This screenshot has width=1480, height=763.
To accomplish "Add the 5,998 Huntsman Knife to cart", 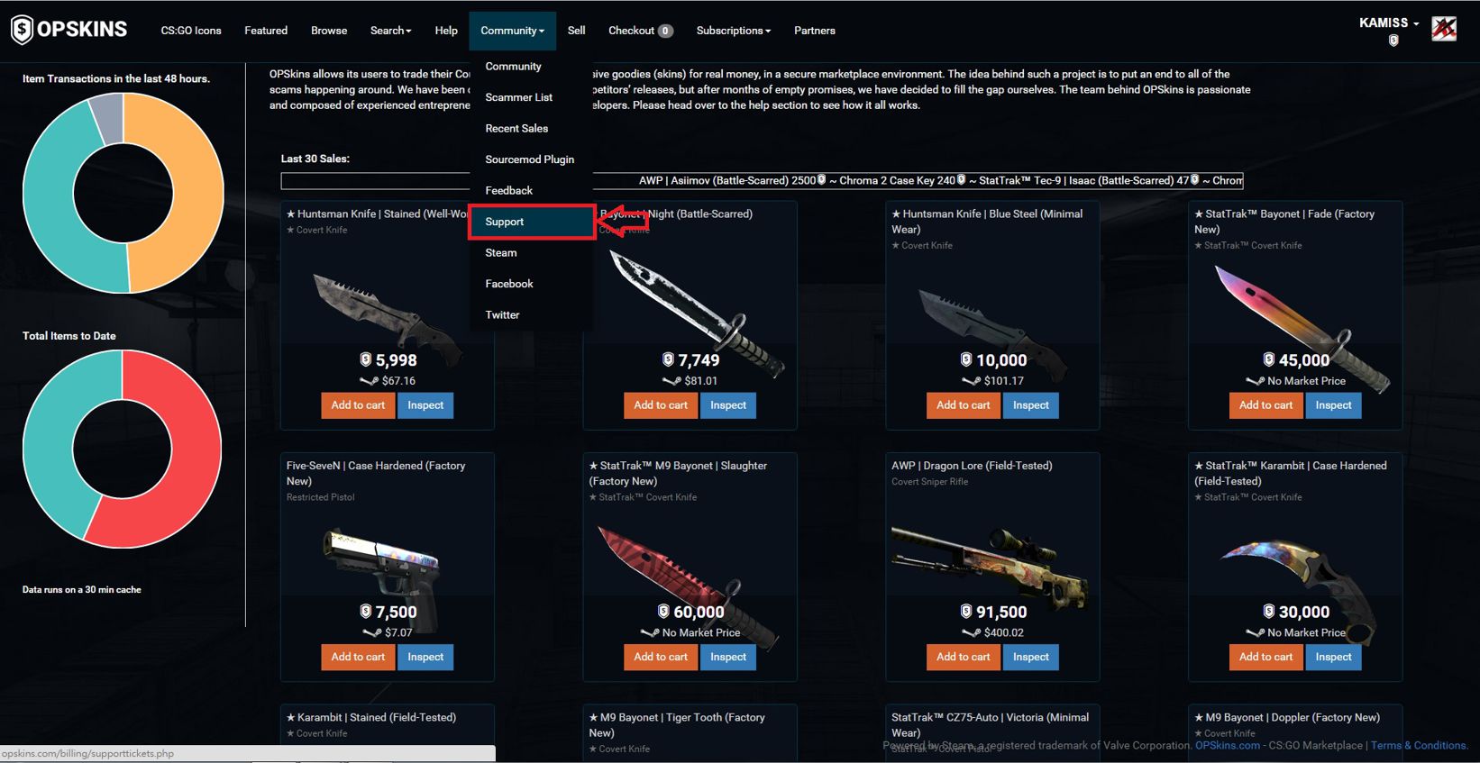I will coord(358,405).
